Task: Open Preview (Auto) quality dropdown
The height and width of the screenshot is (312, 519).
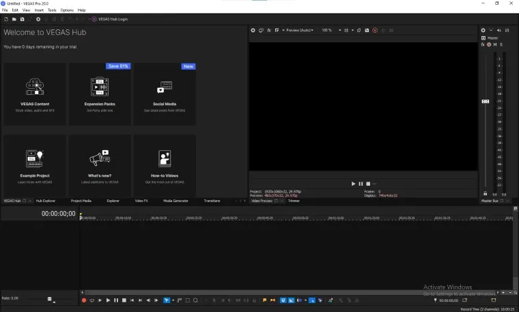Action: coord(300,30)
